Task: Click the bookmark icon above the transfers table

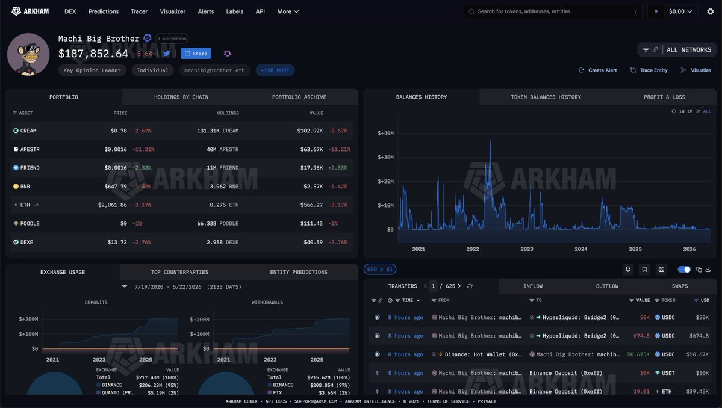Action: pyautogui.click(x=644, y=269)
